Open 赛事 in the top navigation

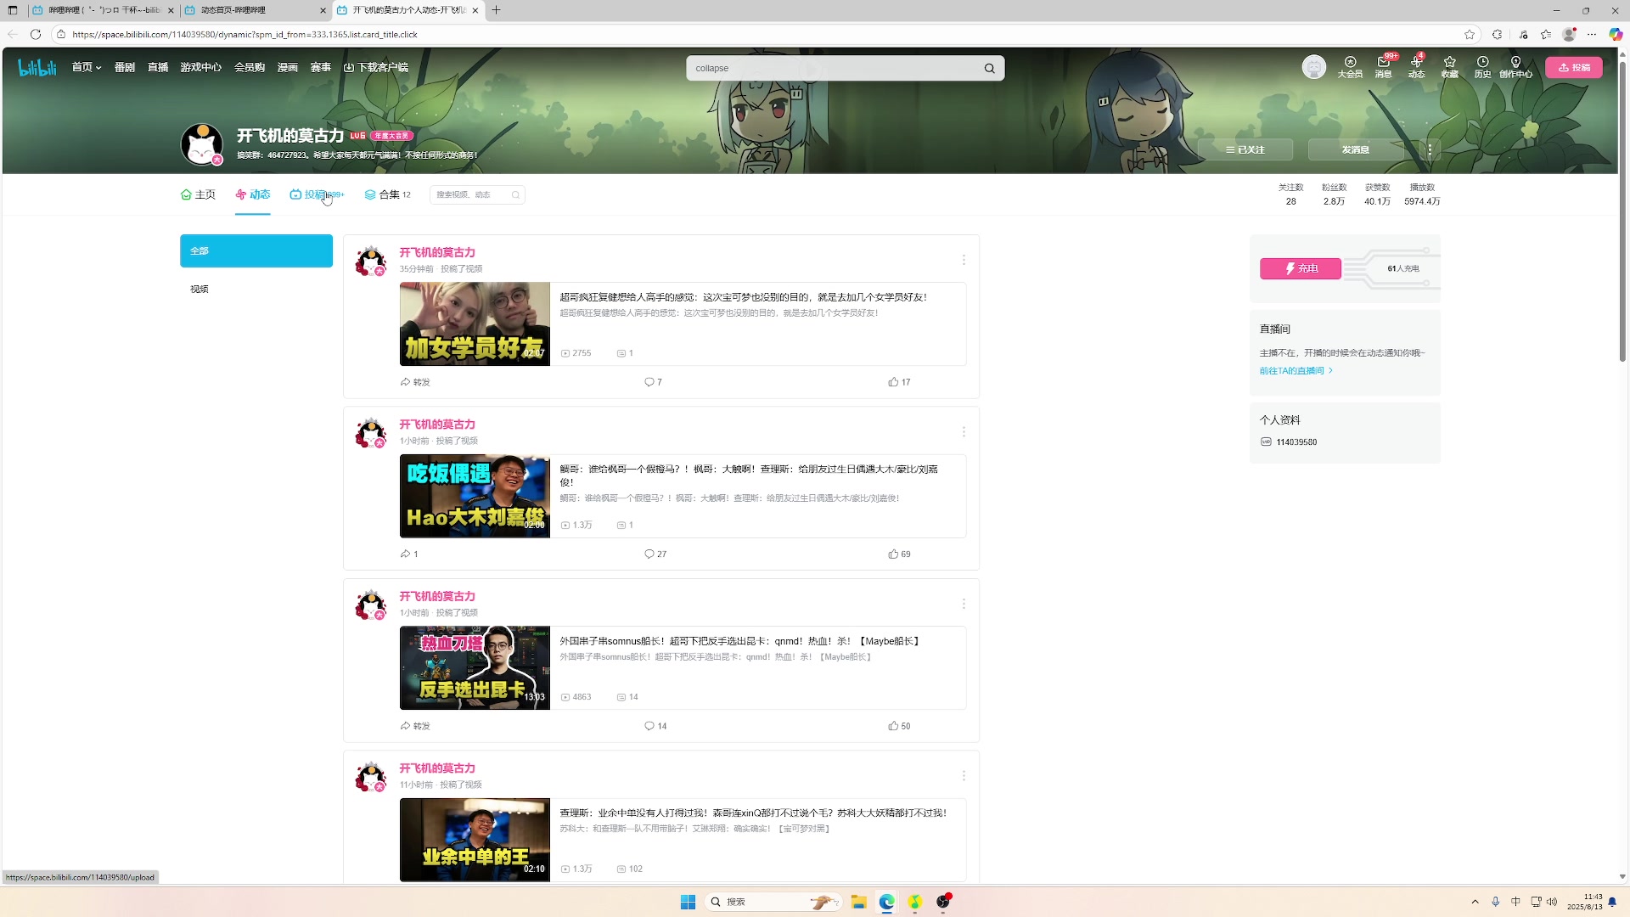click(321, 67)
